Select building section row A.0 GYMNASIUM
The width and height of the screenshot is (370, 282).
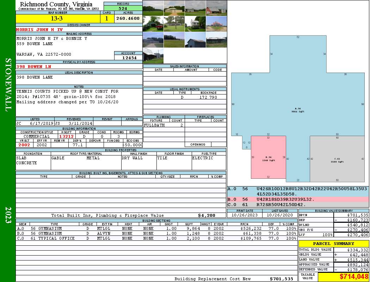point(156,228)
